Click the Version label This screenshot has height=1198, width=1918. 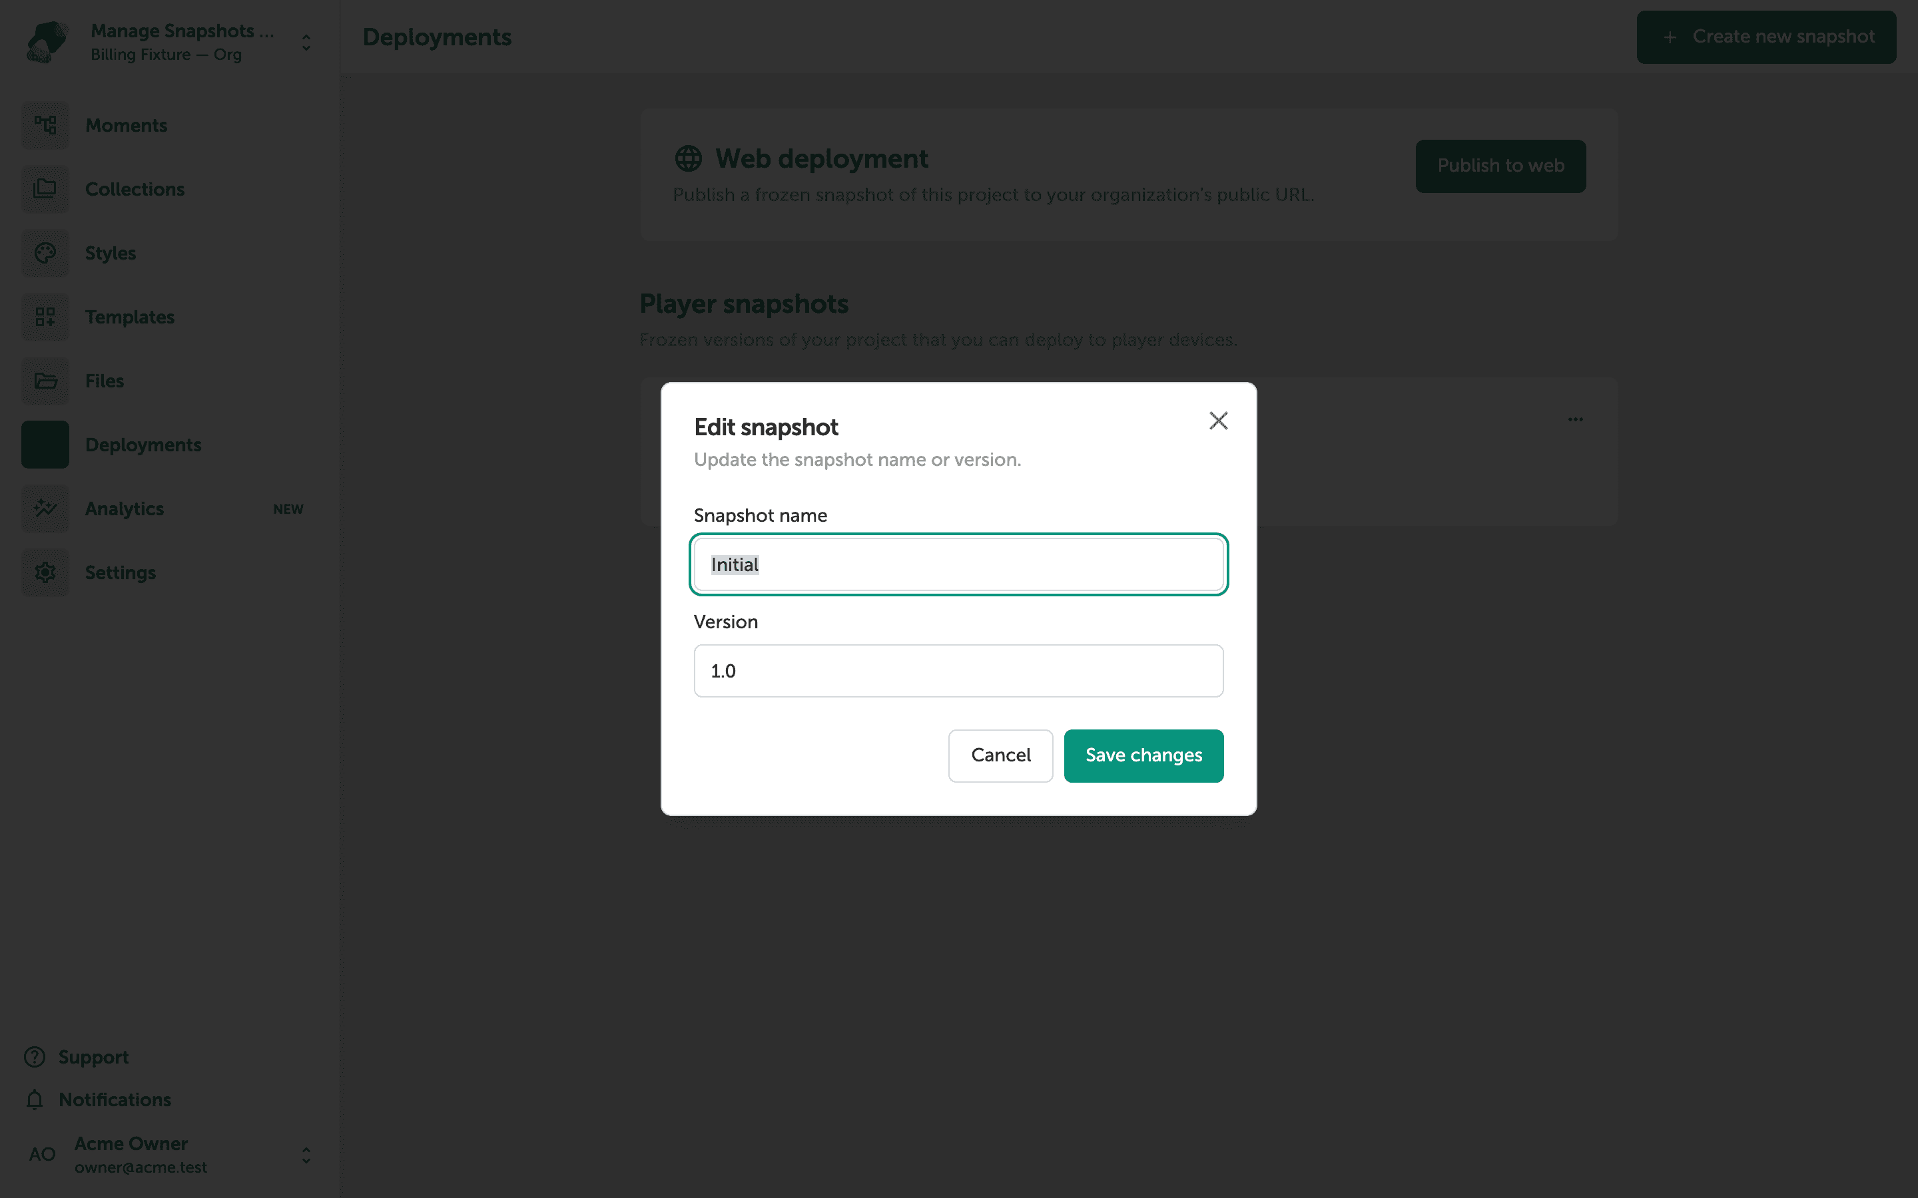[726, 622]
